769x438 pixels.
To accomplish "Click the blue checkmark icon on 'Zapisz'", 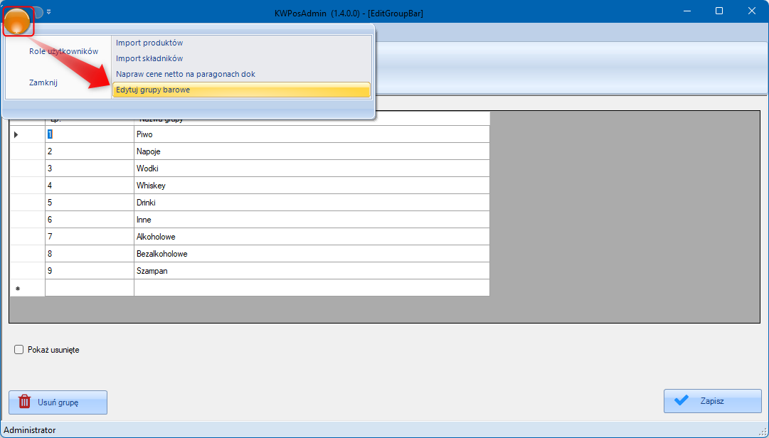I will pyautogui.click(x=682, y=400).
